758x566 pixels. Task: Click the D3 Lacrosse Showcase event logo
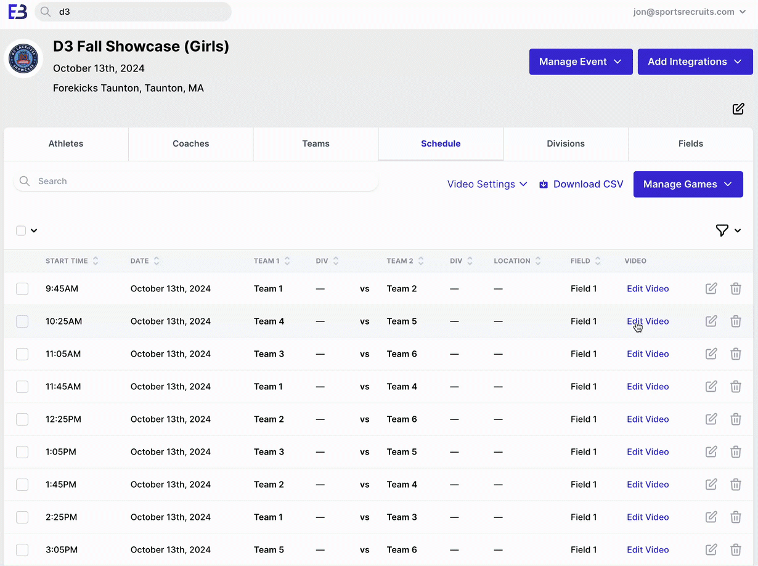coord(23,59)
